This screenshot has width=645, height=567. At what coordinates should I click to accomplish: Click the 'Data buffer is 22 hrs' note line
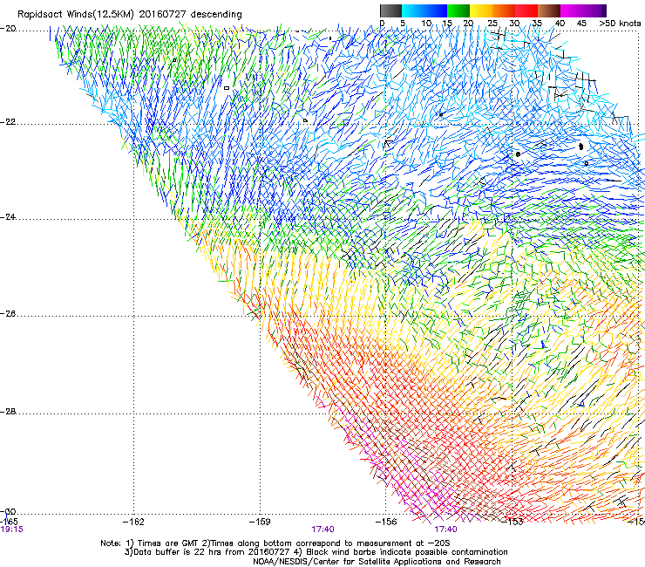(x=316, y=552)
